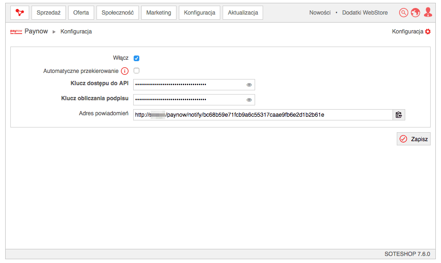The image size is (441, 263).
Task: Open the Dodatki WebStore link
Action: click(x=365, y=13)
